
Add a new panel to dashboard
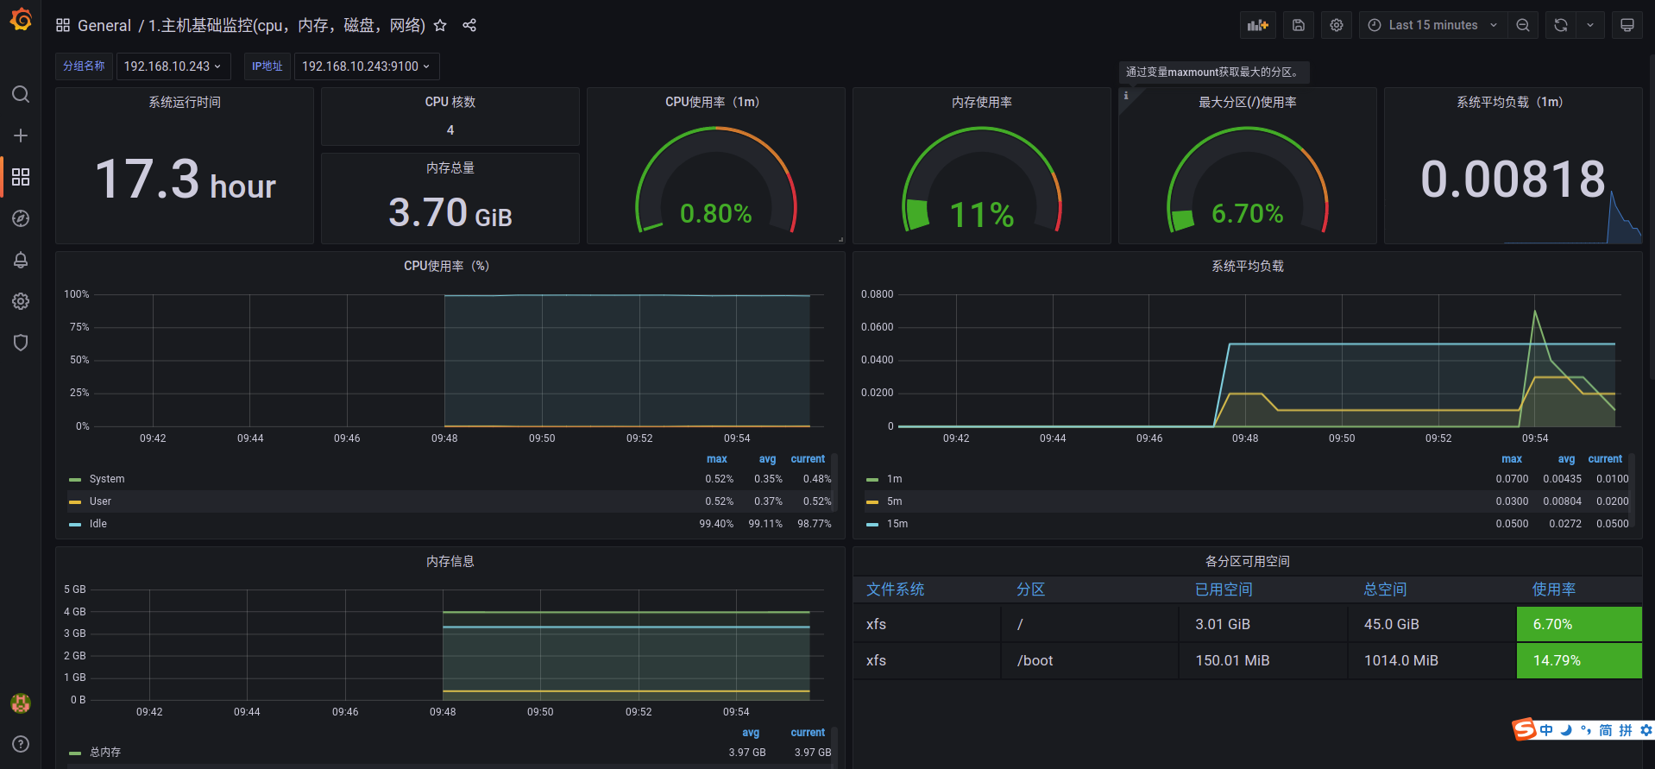pyautogui.click(x=1258, y=25)
